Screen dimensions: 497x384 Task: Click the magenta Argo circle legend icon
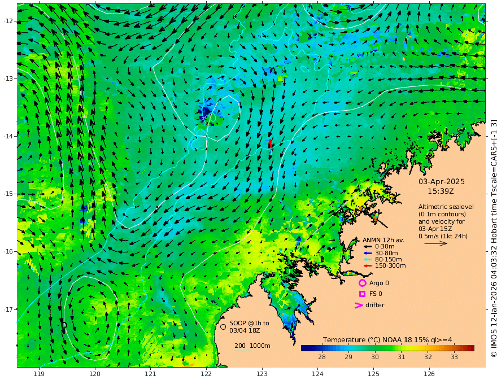tap(362, 283)
